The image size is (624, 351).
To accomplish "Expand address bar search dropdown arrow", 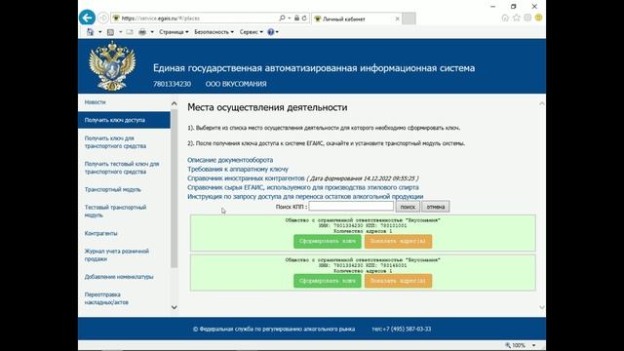I will (289, 18).
